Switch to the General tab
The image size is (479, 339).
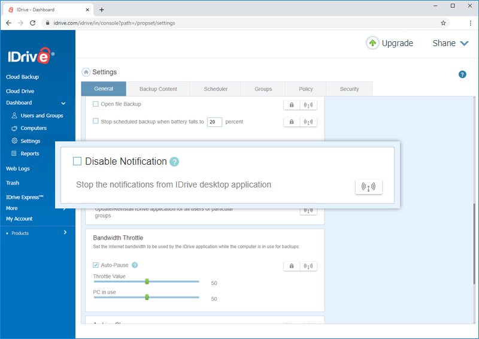tap(104, 89)
